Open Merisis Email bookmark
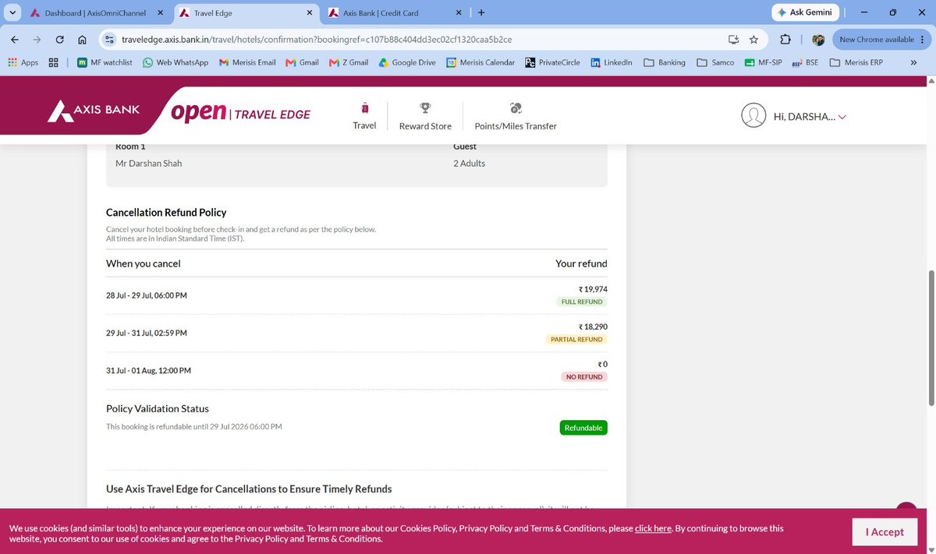Image resolution: width=936 pixels, height=554 pixels. coord(247,62)
